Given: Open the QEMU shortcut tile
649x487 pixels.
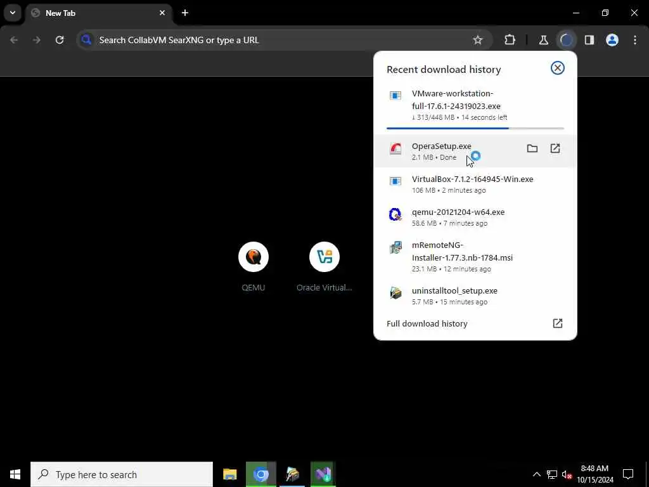Looking at the screenshot, I should [254, 267].
